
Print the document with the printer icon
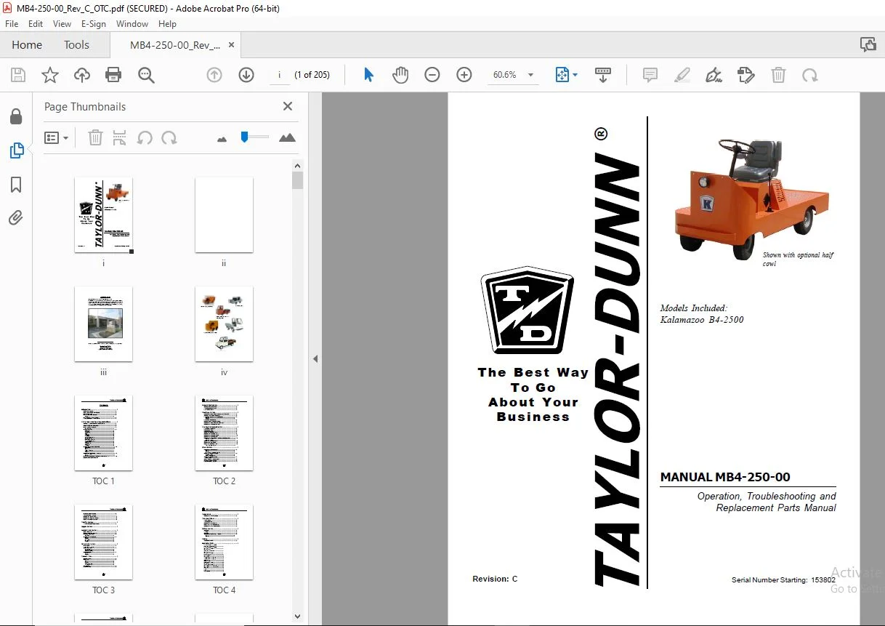(x=113, y=75)
